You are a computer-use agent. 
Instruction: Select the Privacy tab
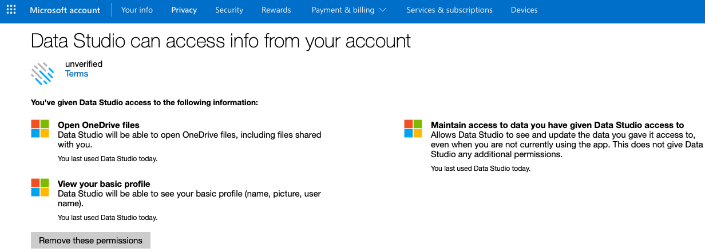click(184, 10)
